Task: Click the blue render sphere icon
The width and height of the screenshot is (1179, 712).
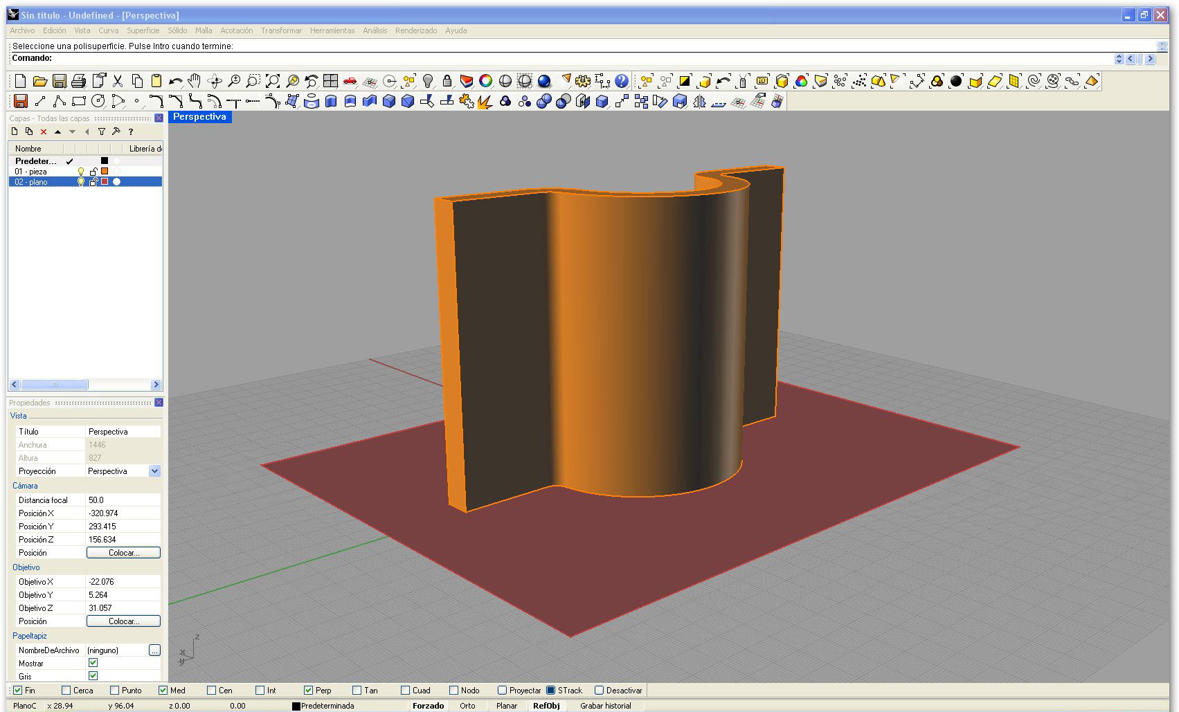Action: (x=544, y=81)
